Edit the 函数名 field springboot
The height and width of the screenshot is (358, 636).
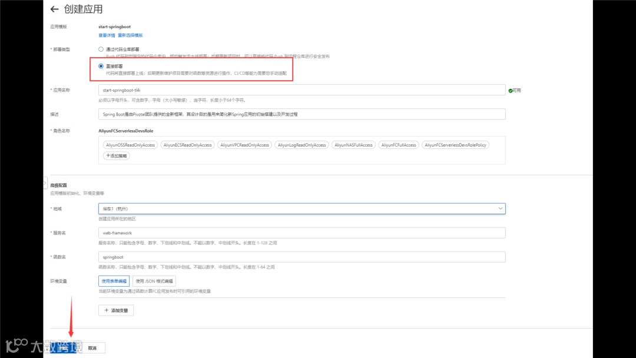coord(302,257)
